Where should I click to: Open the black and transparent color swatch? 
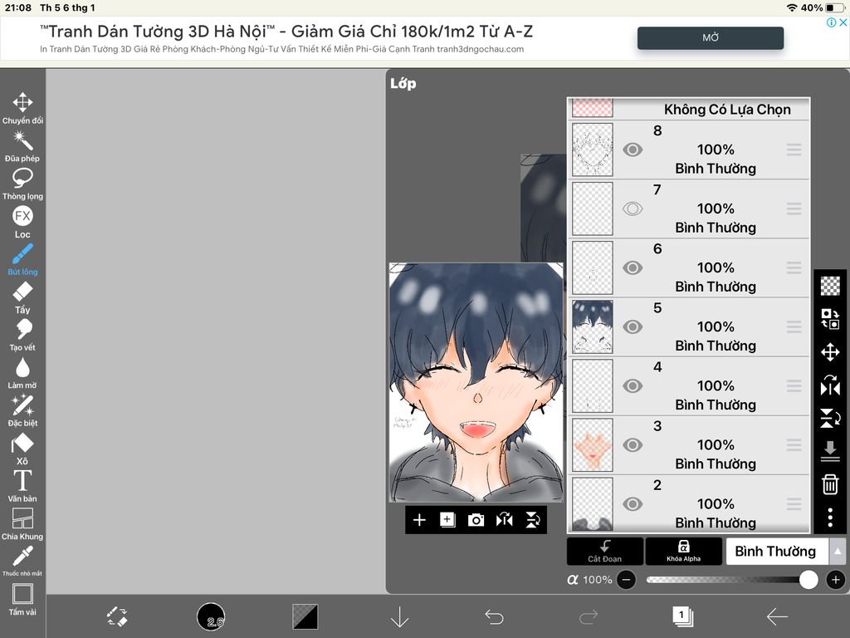(305, 617)
